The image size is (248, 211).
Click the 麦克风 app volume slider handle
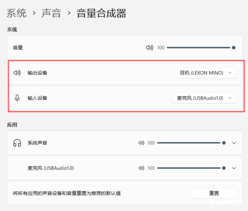224,168
